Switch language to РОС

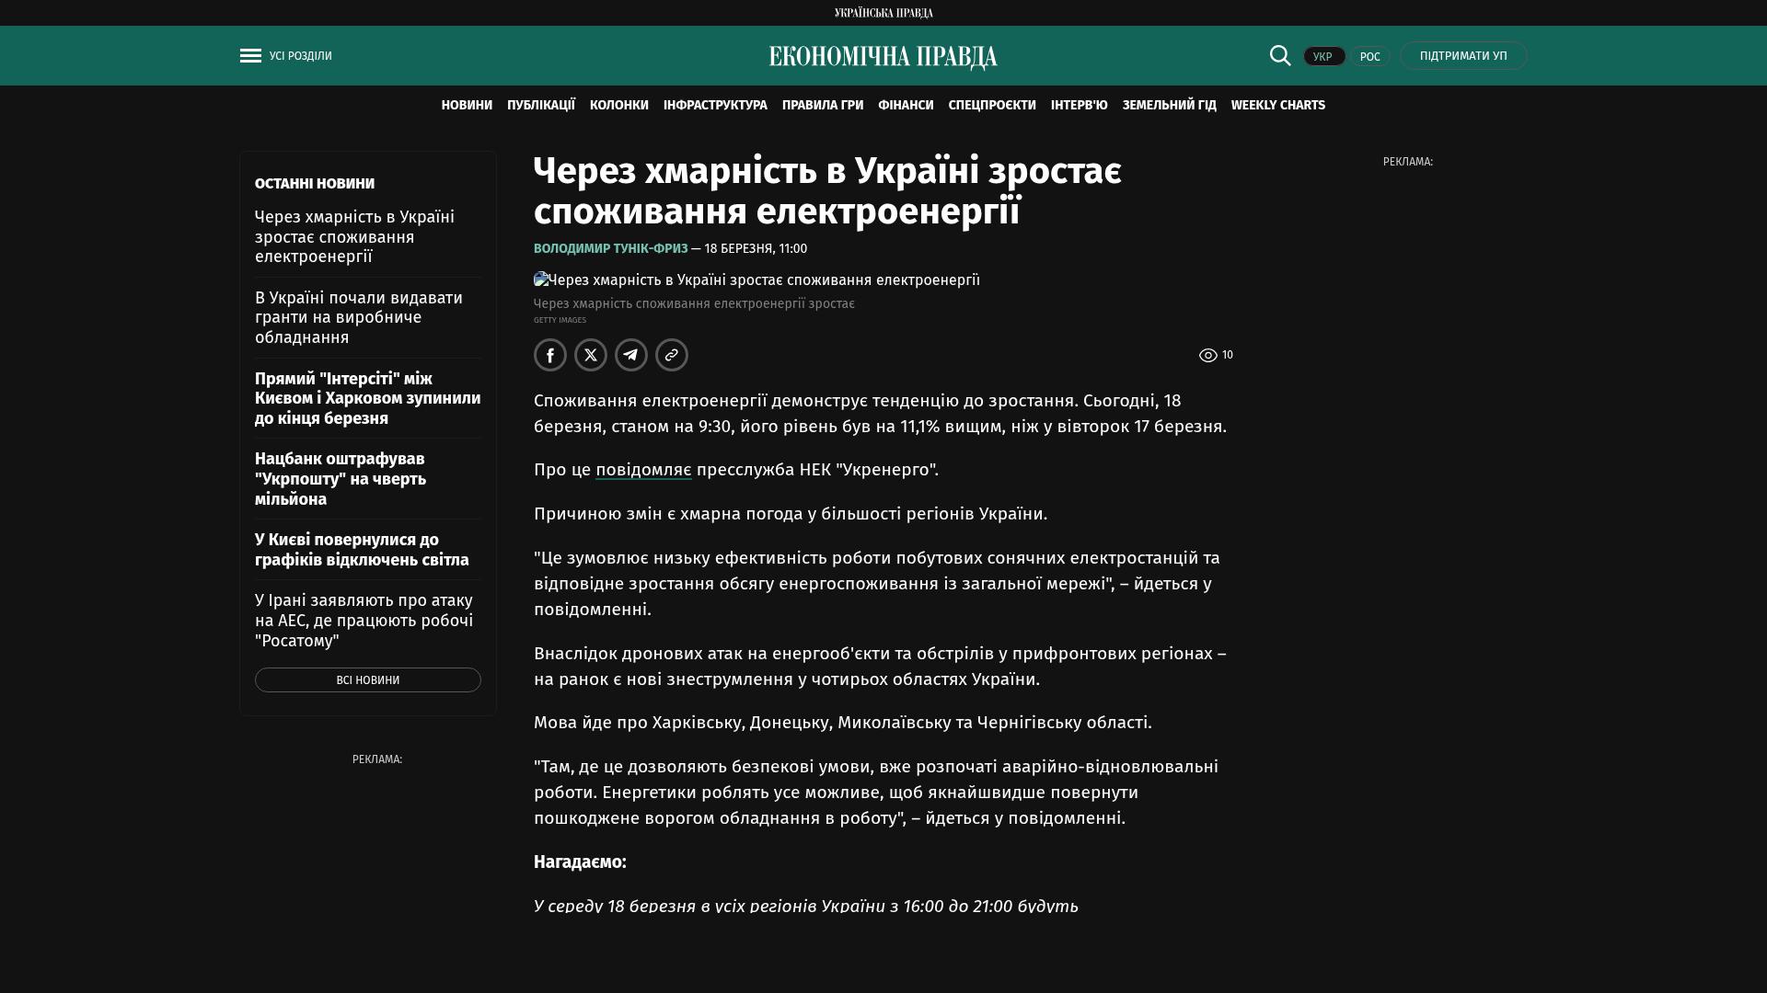pyautogui.click(x=1369, y=56)
